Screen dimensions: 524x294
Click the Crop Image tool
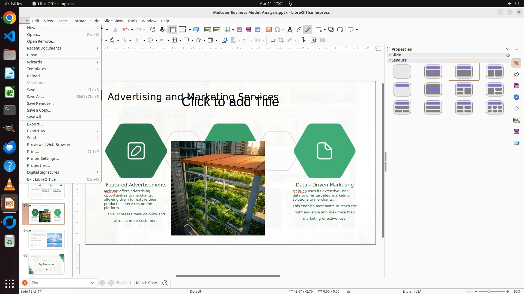[281, 40]
